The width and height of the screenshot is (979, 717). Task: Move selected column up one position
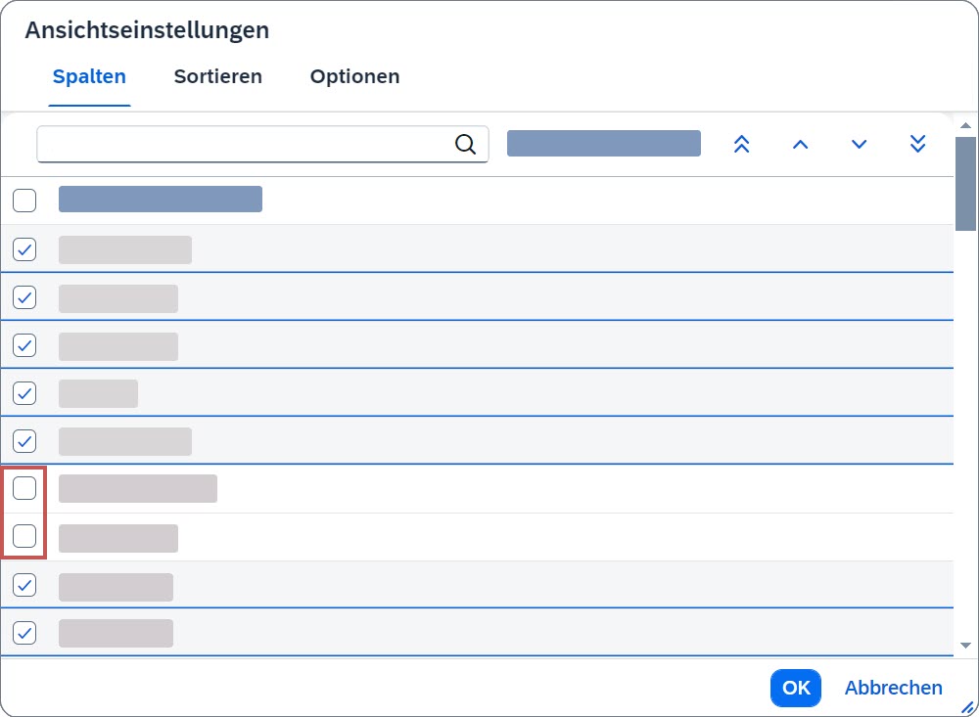tap(800, 145)
